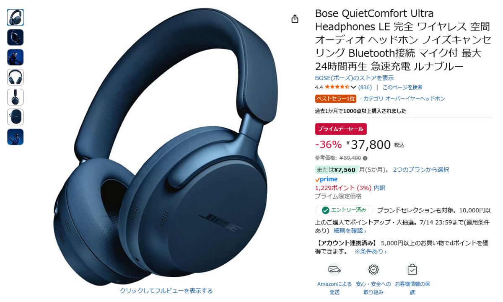Expand the ※条件あり conditions link
Viewport: 503px width, 302px height.
[x=370, y=251]
